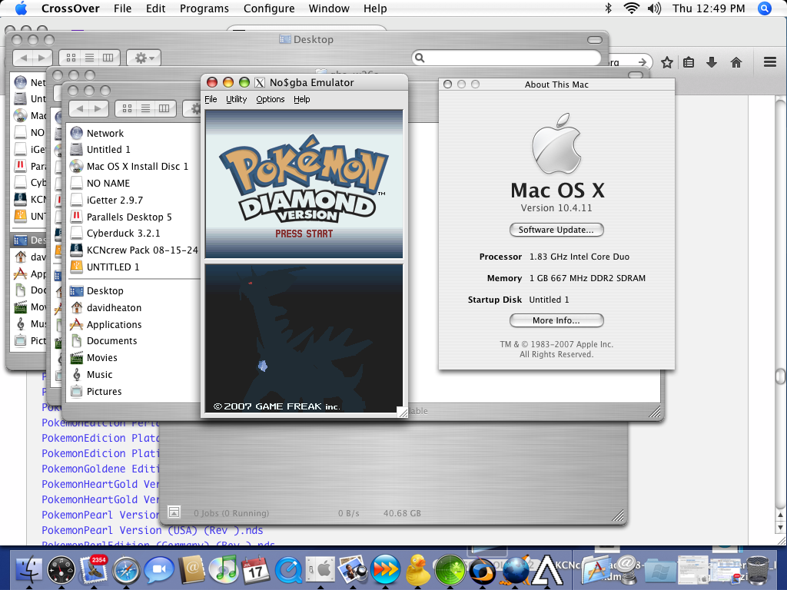Open the No$gba Options menu
The image size is (787, 590).
pyautogui.click(x=271, y=99)
